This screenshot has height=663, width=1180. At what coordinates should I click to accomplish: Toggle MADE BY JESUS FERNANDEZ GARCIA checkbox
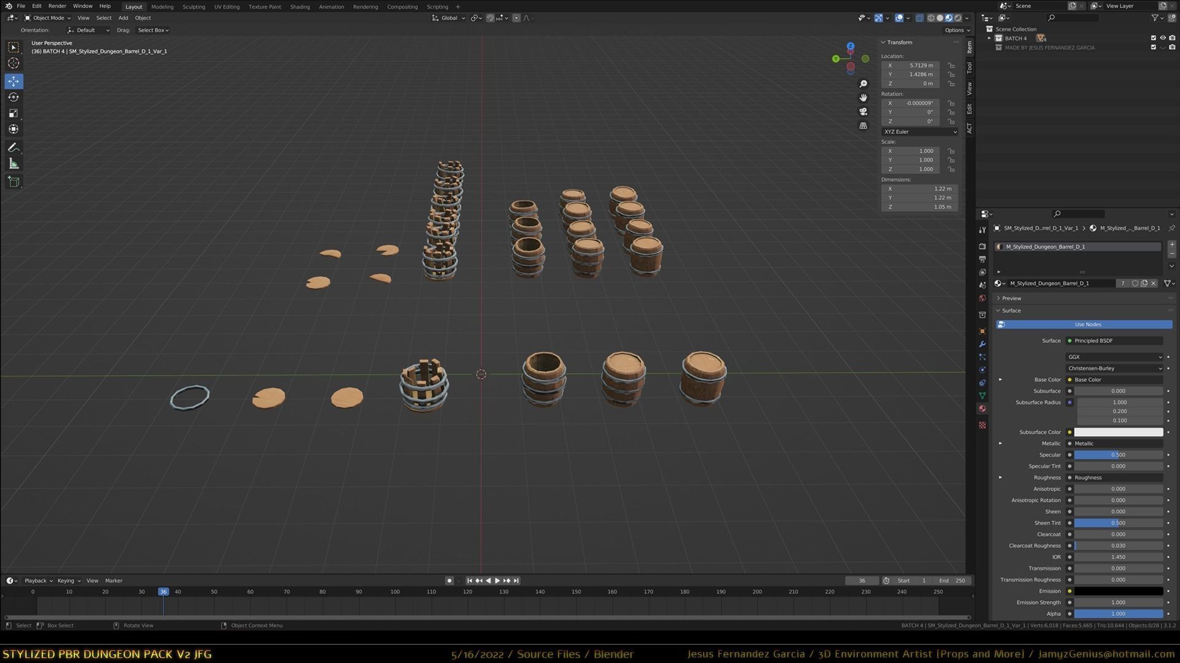[x=1154, y=47]
